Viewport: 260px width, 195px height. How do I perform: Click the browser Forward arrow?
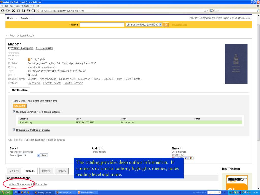[7, 11]
